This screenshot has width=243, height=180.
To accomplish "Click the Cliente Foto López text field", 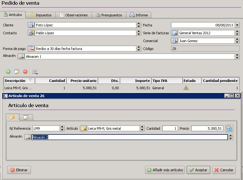I will pos(85,25).
